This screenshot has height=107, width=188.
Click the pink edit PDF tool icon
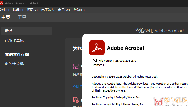click(76, 67)
